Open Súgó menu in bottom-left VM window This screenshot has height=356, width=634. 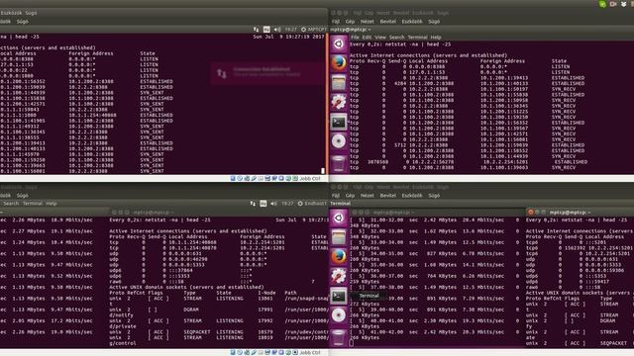(x=23, y=196)
